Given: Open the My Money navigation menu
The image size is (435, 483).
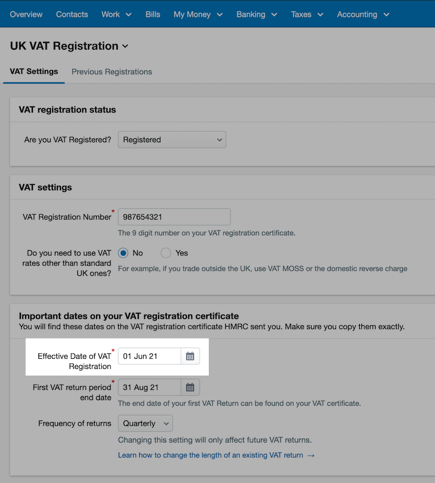Looking at the screenshot, I should (198, 14).
